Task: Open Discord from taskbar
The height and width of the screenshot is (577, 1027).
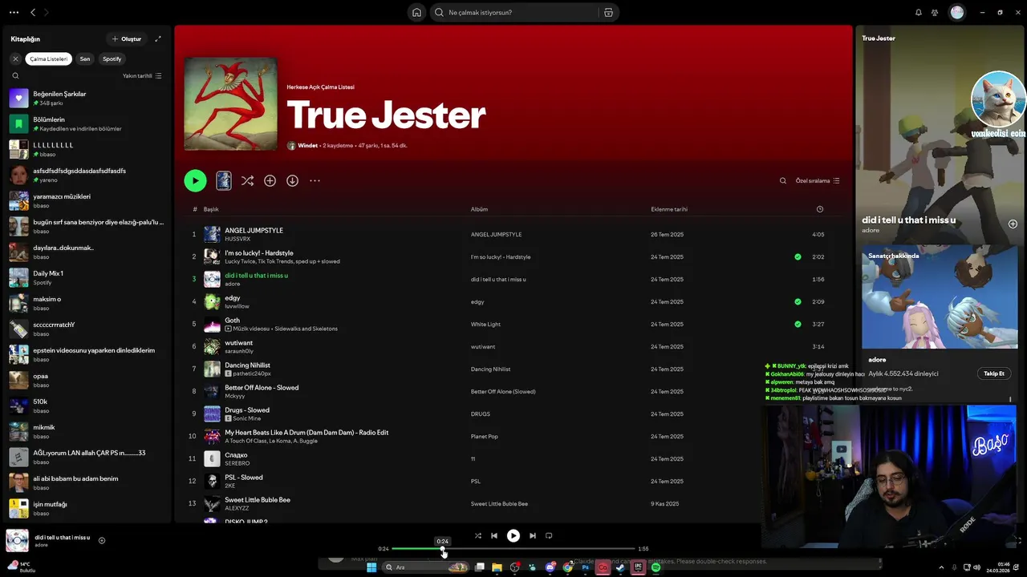Action: [x=550, y=567]
